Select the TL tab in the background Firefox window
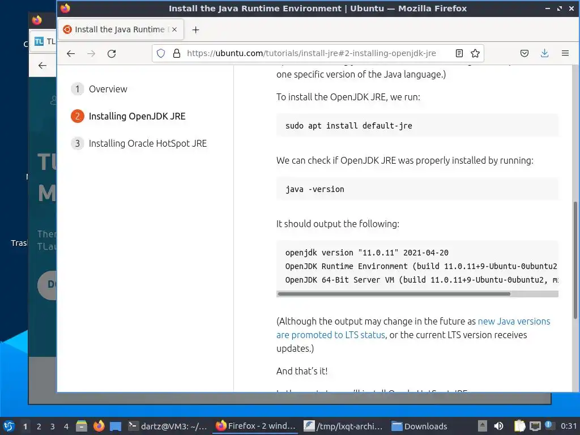 (44, 41)
